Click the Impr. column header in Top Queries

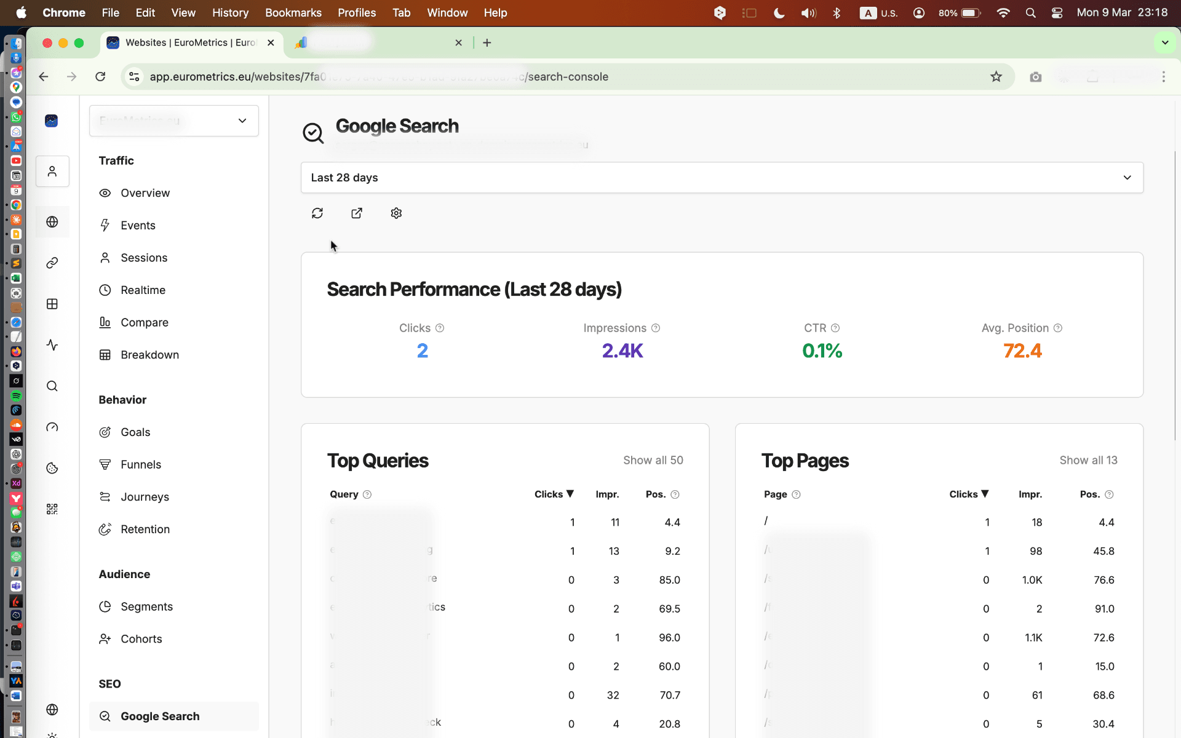(607, 494)
